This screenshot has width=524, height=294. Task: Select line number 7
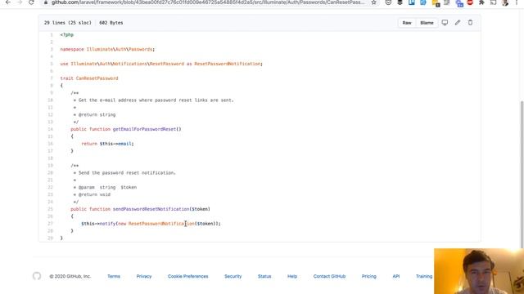(x=51, y=78)
